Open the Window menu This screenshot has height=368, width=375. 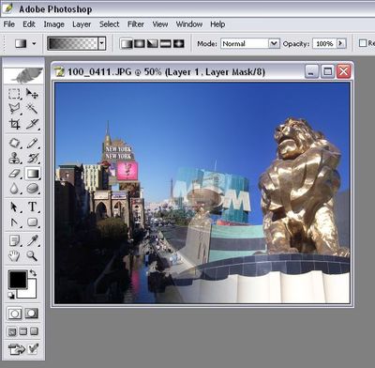coord(189,24)
